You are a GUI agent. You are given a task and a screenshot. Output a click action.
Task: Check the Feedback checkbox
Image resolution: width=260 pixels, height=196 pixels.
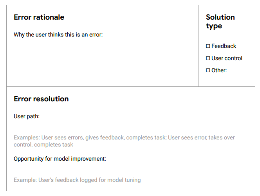[208, 46]
